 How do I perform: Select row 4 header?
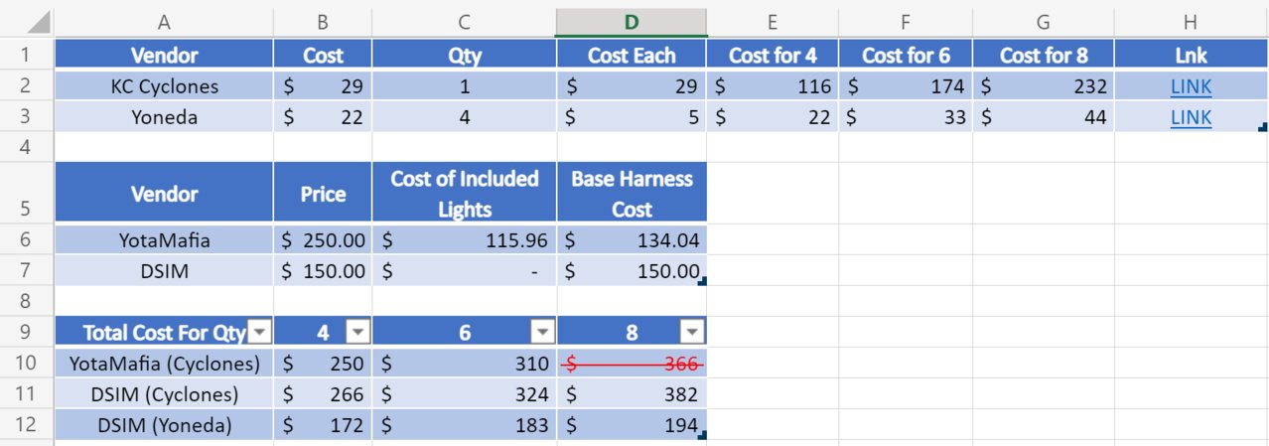tap(27, 147)
